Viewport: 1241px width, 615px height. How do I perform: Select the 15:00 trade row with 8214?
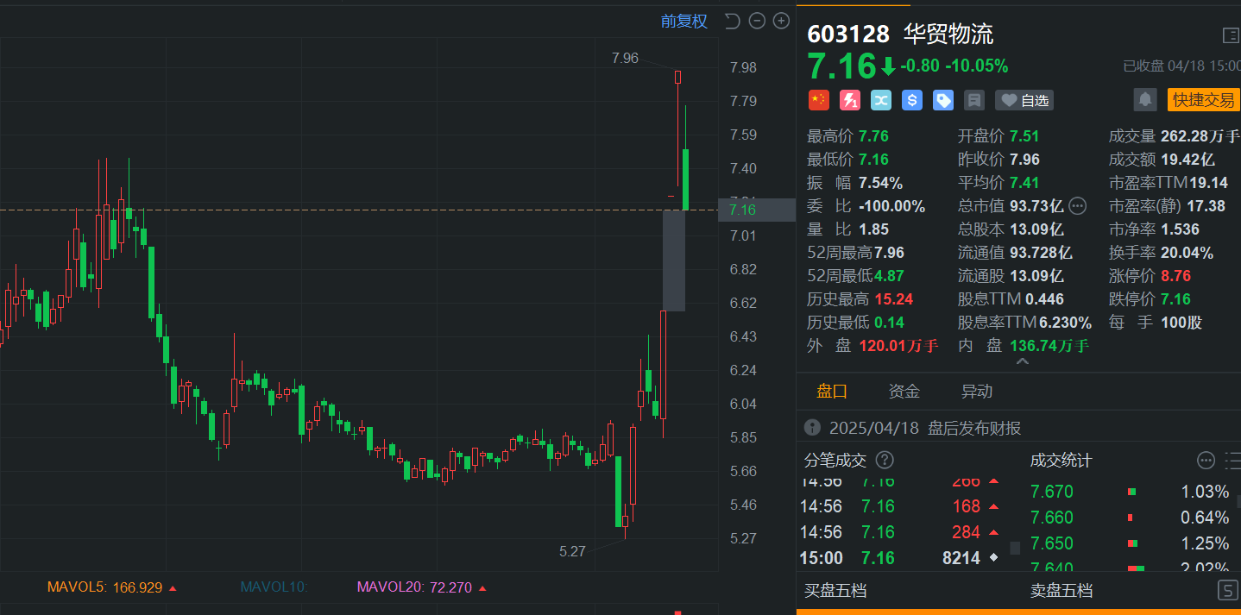(x=901, y=557)
